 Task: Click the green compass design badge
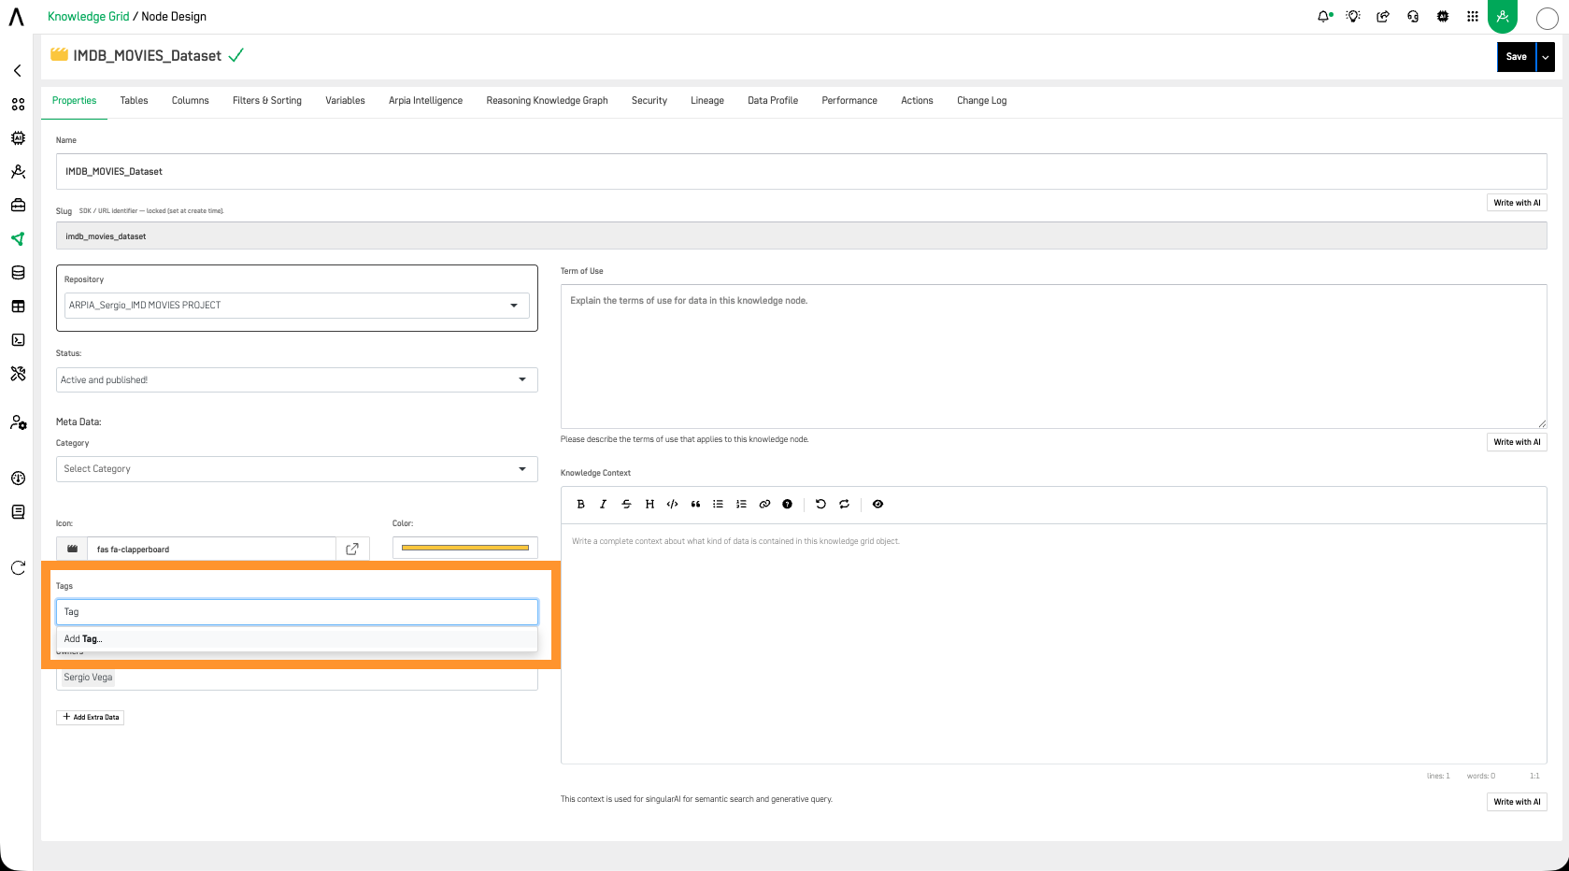[x=1503, y=16]
